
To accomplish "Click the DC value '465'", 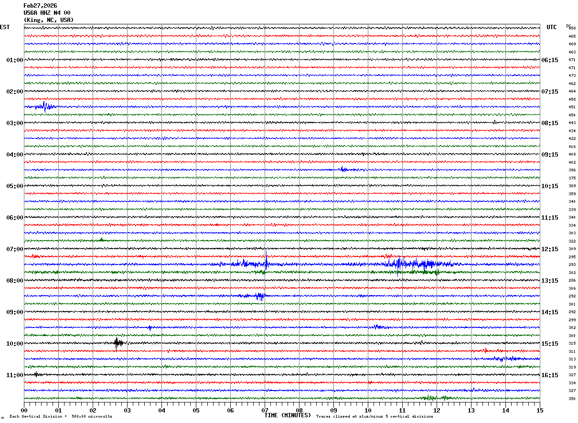I will coord(572,36).
